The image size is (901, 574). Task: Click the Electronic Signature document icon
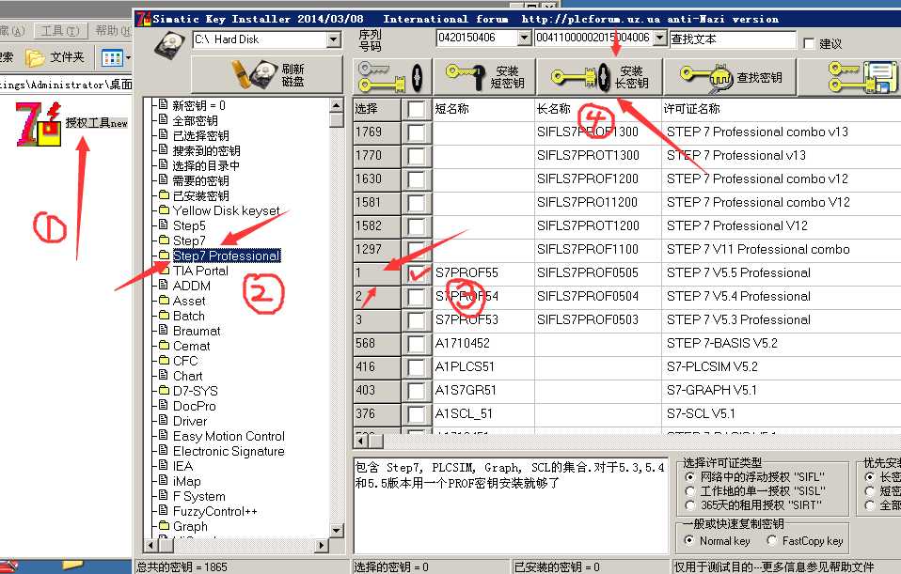coord(164,449)
